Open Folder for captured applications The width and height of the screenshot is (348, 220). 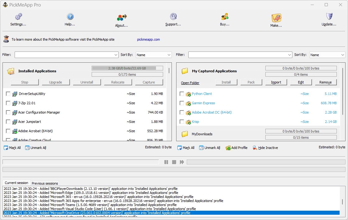click(x=190, y=82)
